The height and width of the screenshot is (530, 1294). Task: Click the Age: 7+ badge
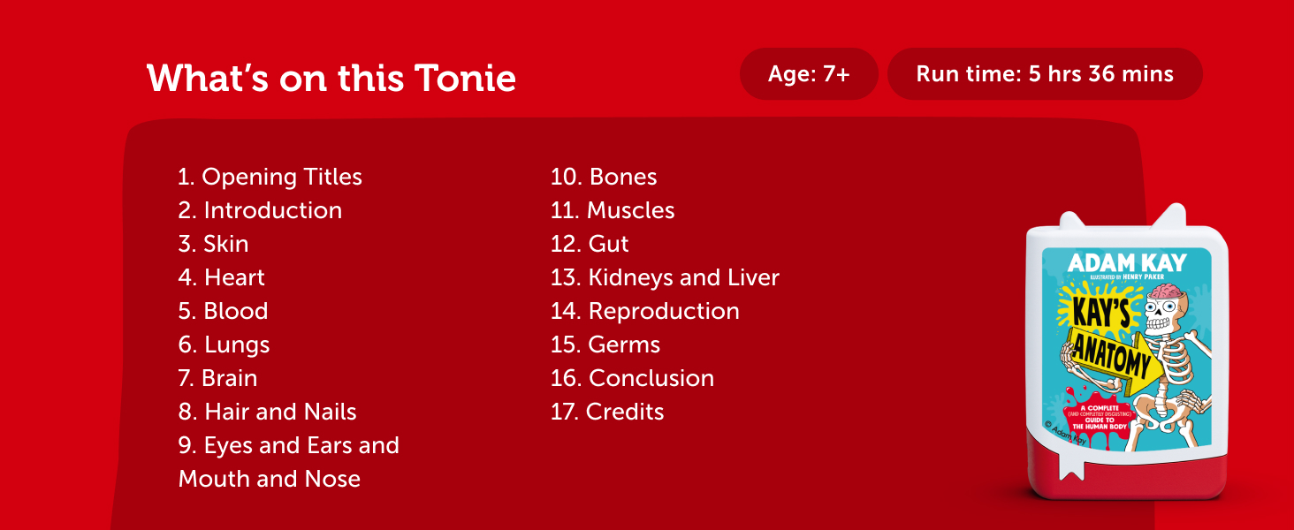click(x=809, y=74)
